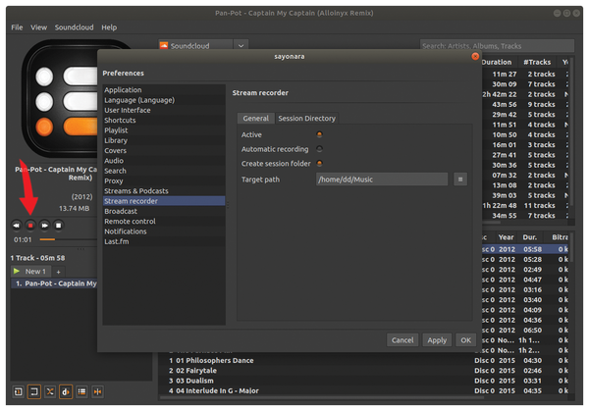The height and width of the screenshot is (411, 589).
Task: Open Broadcast preferences
Action: pyautogui.click(x=164, y=211)
